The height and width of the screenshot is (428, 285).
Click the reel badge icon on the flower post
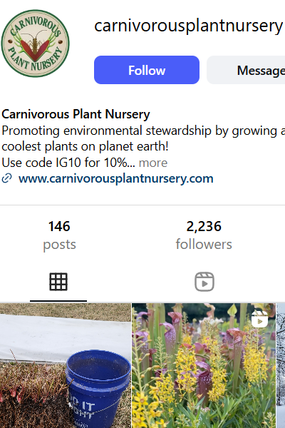259,319
